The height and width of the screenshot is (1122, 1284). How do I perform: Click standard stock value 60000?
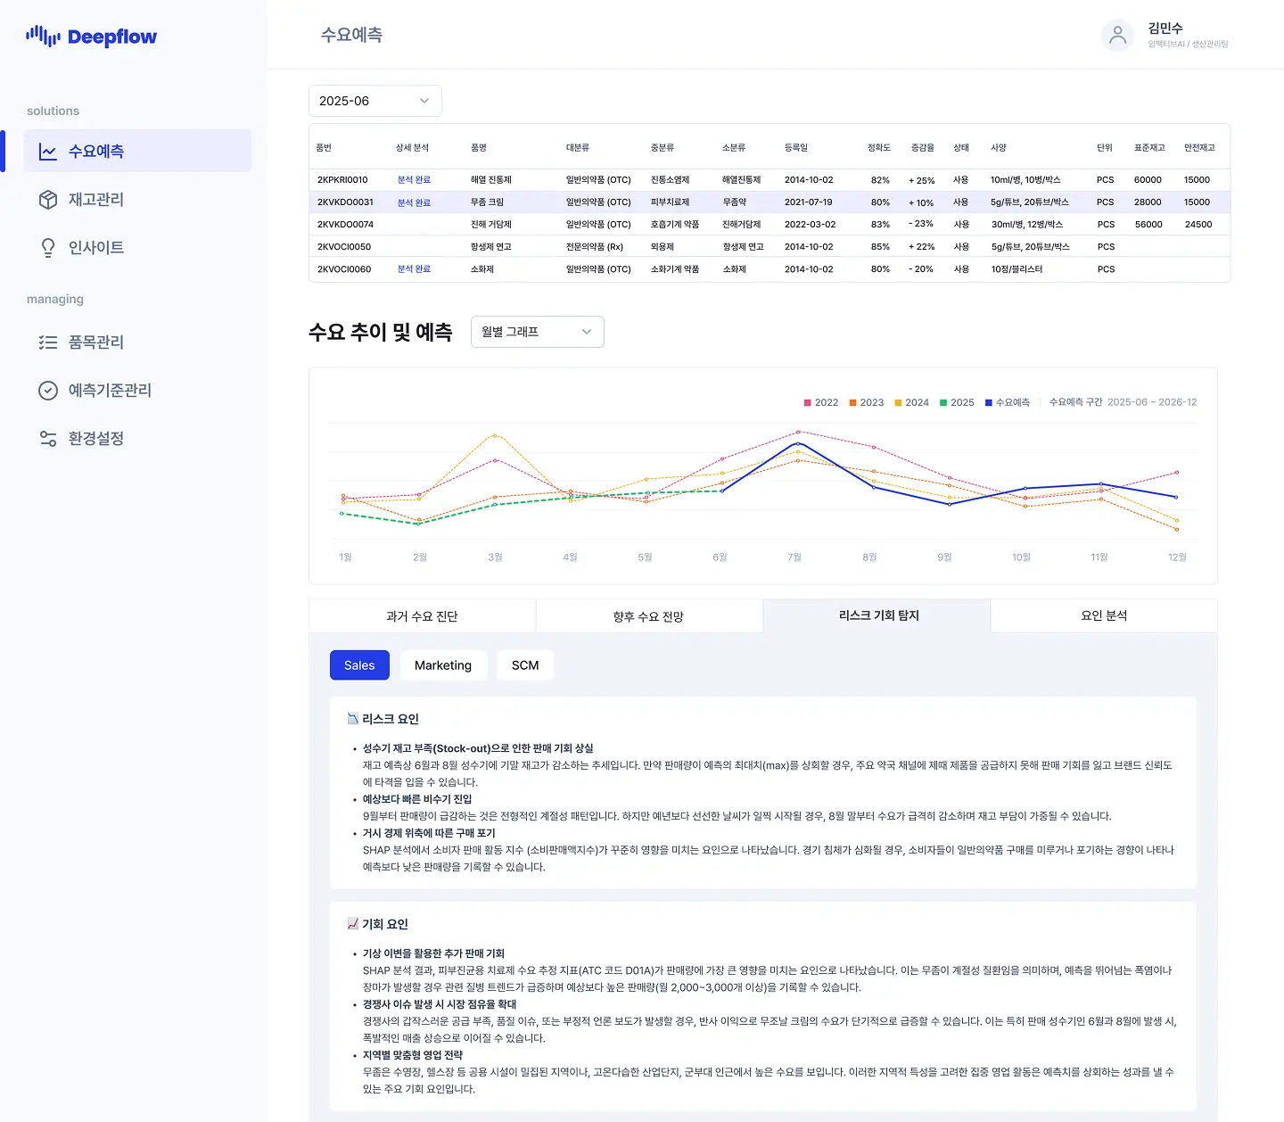click(1148, 180)
